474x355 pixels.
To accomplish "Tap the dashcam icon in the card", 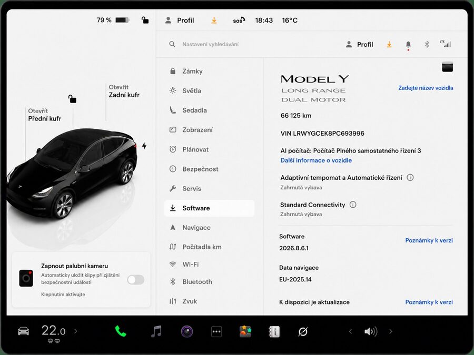I will click(26, 278).
